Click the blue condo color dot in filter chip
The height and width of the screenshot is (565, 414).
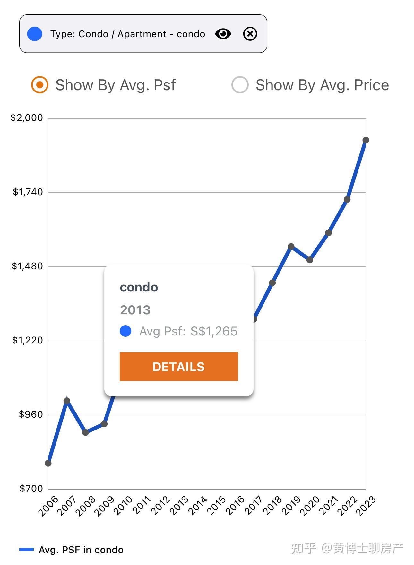tap(35, 34)
